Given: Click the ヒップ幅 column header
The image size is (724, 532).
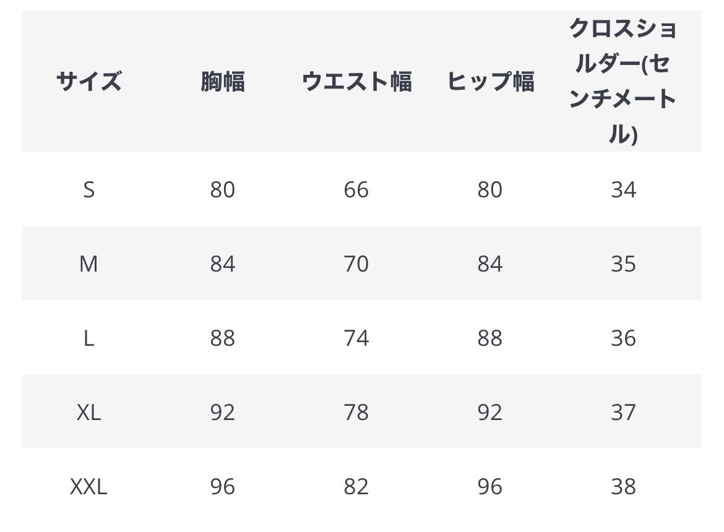Looking at the screenshot, I should point(490,81).
